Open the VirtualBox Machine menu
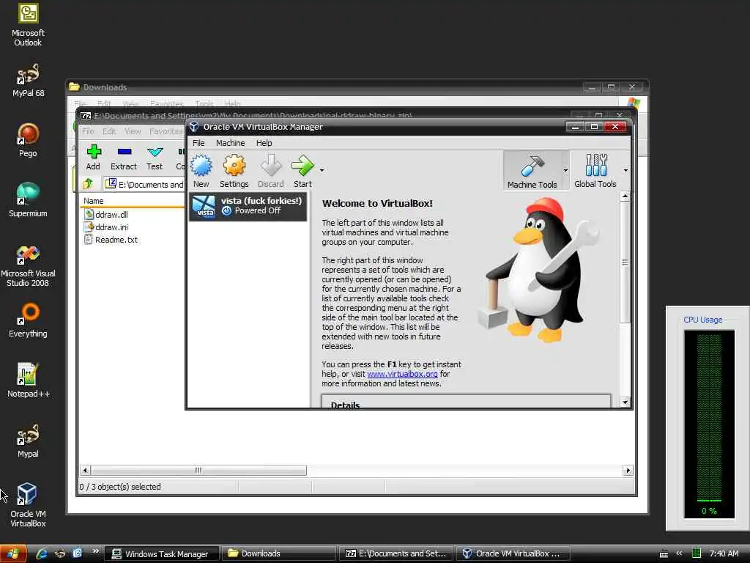 (230, 143)
